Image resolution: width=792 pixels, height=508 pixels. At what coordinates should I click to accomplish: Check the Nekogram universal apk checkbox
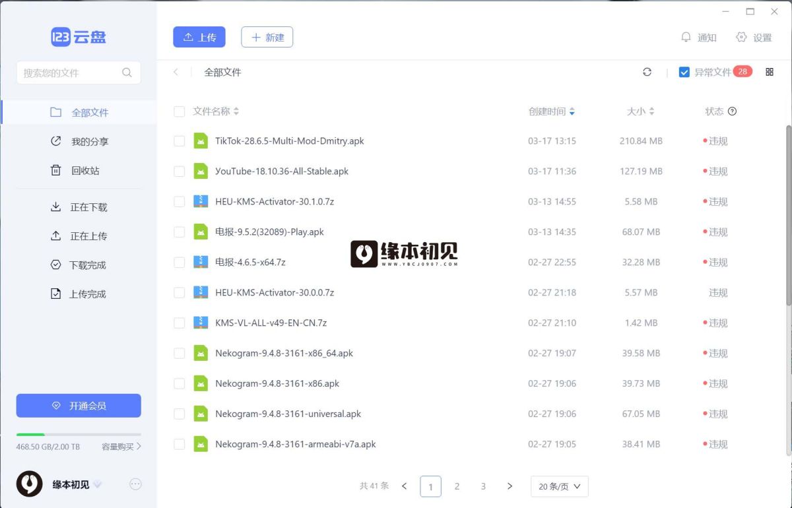(179, 414)
